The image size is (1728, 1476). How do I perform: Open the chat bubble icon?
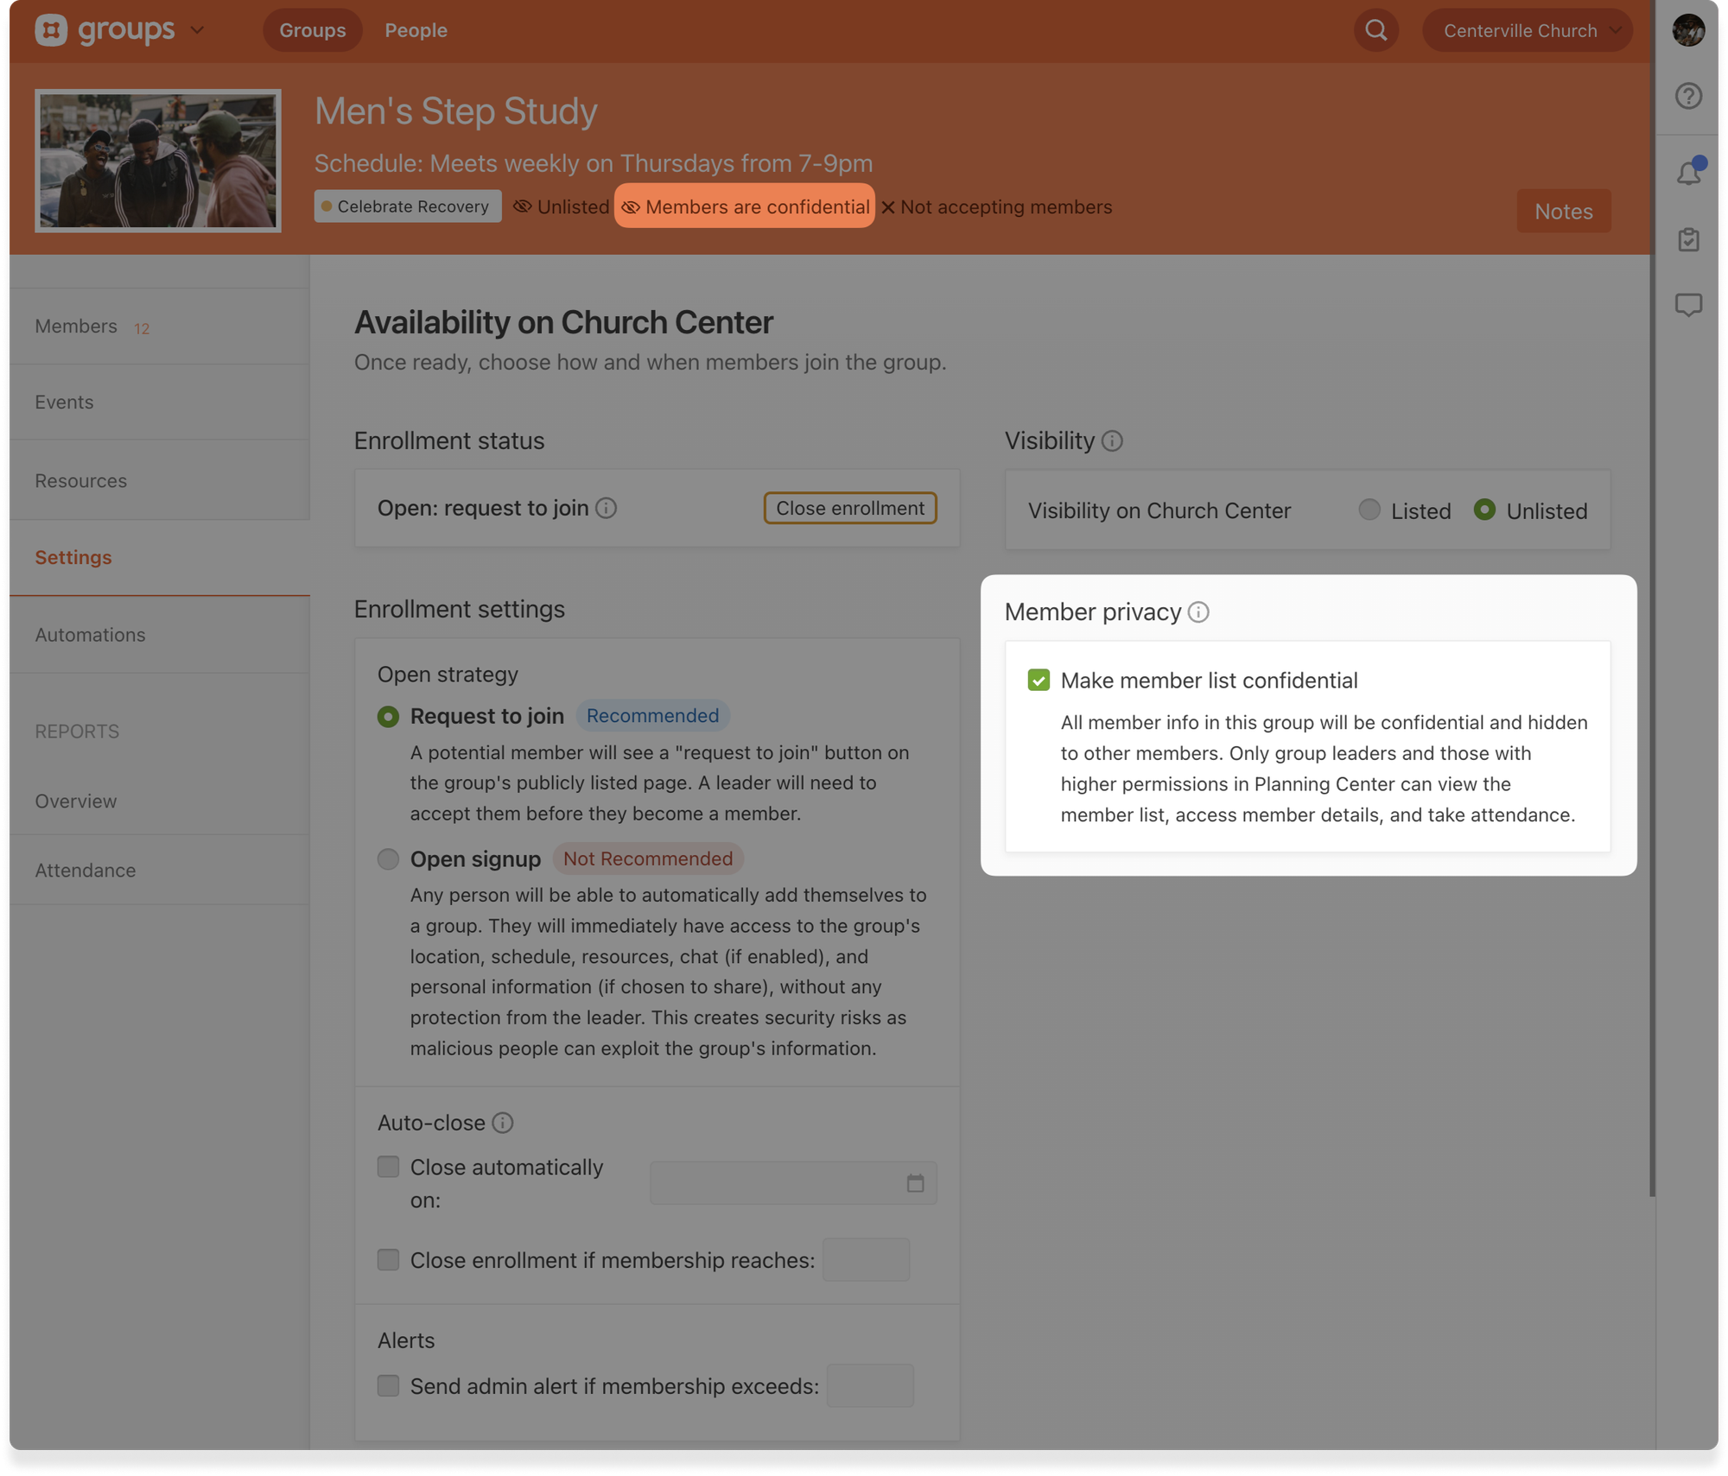pos(1688,305)
